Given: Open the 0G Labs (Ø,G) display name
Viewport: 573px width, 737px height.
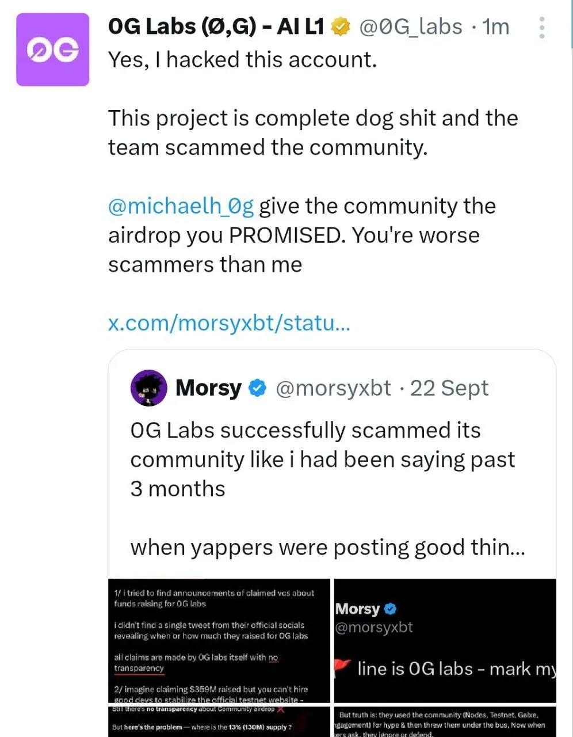Looking at the screenshot, I should (215, 26).
